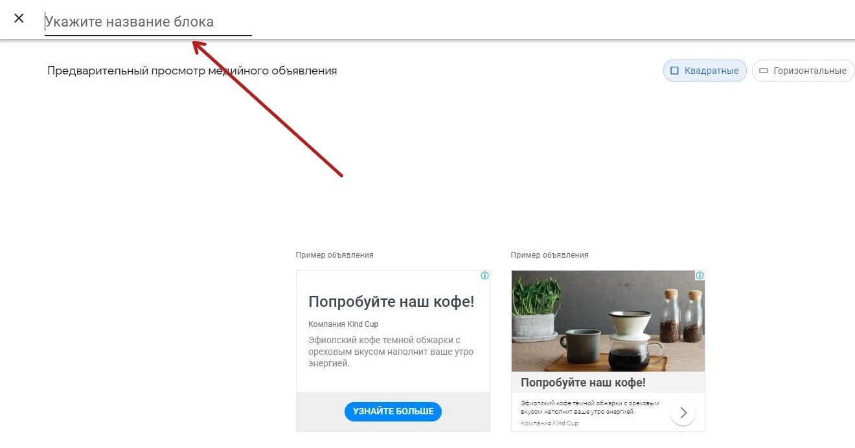855x448 pixels.
Task: Click the headline under the coffee photo
Action: coord(583,383)
